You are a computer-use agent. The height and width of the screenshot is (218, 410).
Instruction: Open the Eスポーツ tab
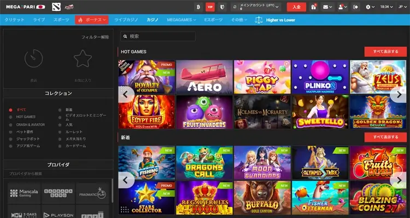[x=213, y=20]
